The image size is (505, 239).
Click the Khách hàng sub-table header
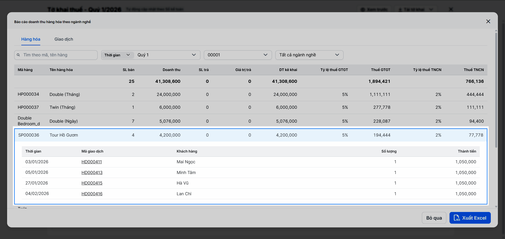click(187, 151)
